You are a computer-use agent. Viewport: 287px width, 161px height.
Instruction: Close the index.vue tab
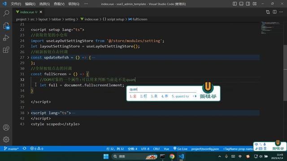pos(41,12)
